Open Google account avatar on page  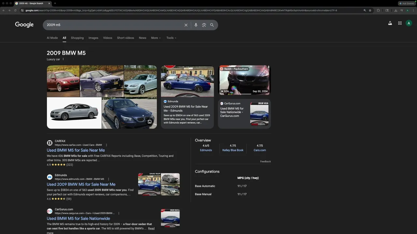(409, 23)
